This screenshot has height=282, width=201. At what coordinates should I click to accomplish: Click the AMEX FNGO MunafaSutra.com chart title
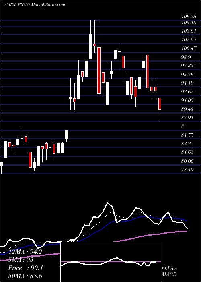tap(34, 5)
